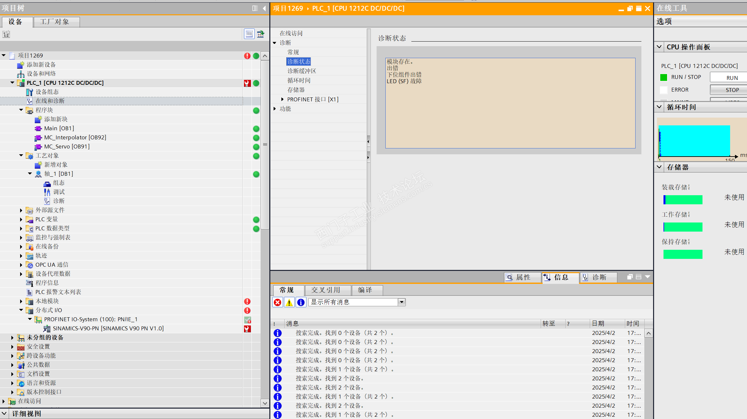Expand the PROFINET 接口 [X1] tree node
The image size is (747, 419).
282,99
